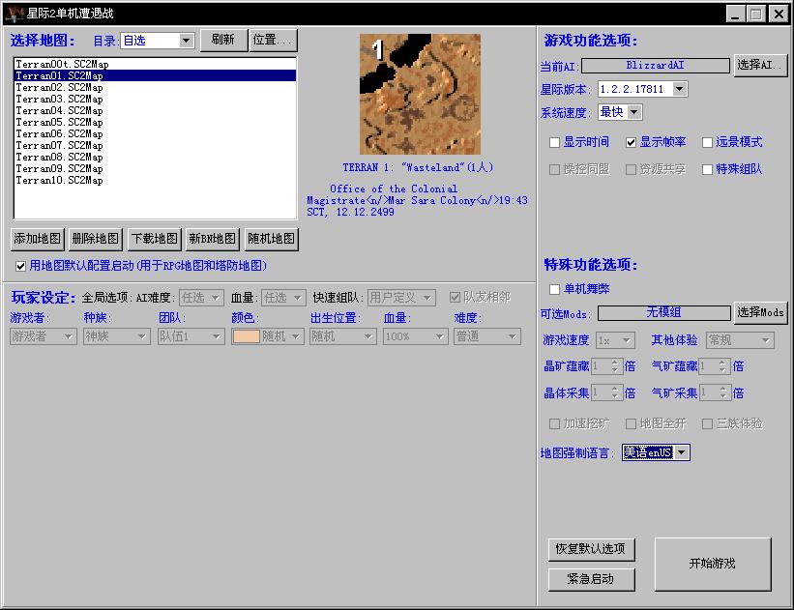
Task: Select Terran10.SC2Map from the list
Action: click(59, 180)
